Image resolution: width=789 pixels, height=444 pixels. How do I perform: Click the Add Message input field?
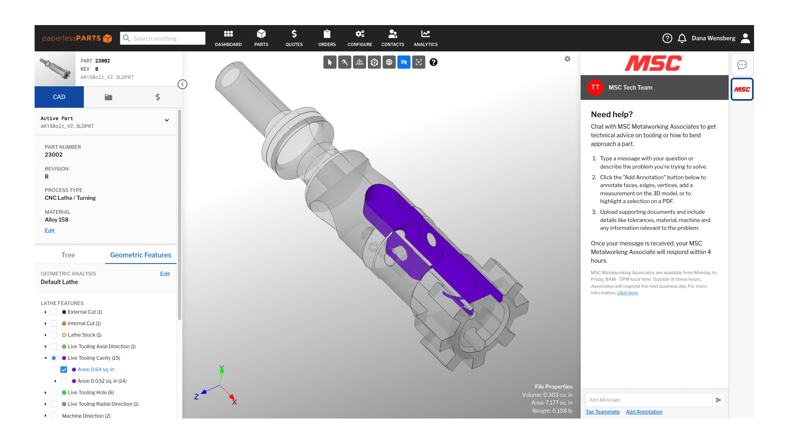click(648, 400)
